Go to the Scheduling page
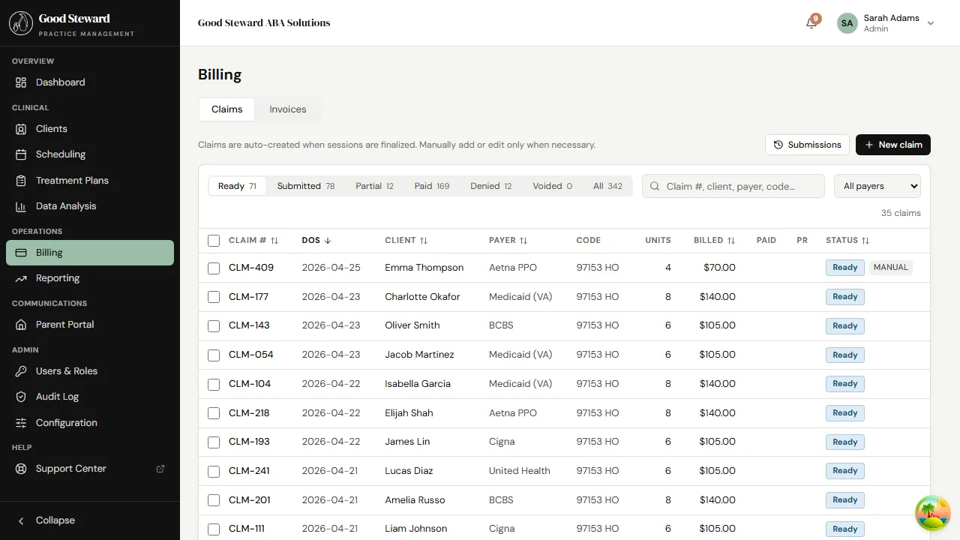960x540 pixels. pyautogui.click(x=60, y=154)
